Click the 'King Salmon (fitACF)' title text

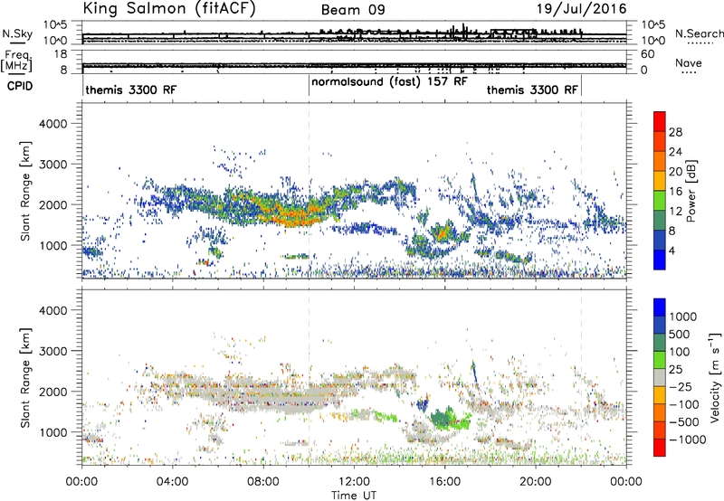169,8
